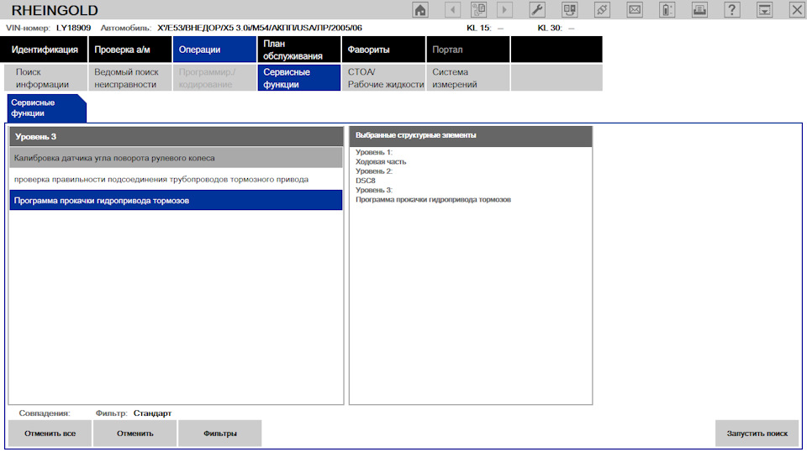Viewport: 807px width, 452px height.
Task: Open План обслуживания tab
Action: 299,50
